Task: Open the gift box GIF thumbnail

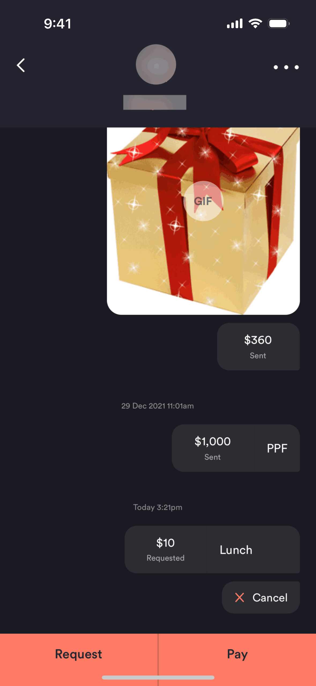Action: 203,221
